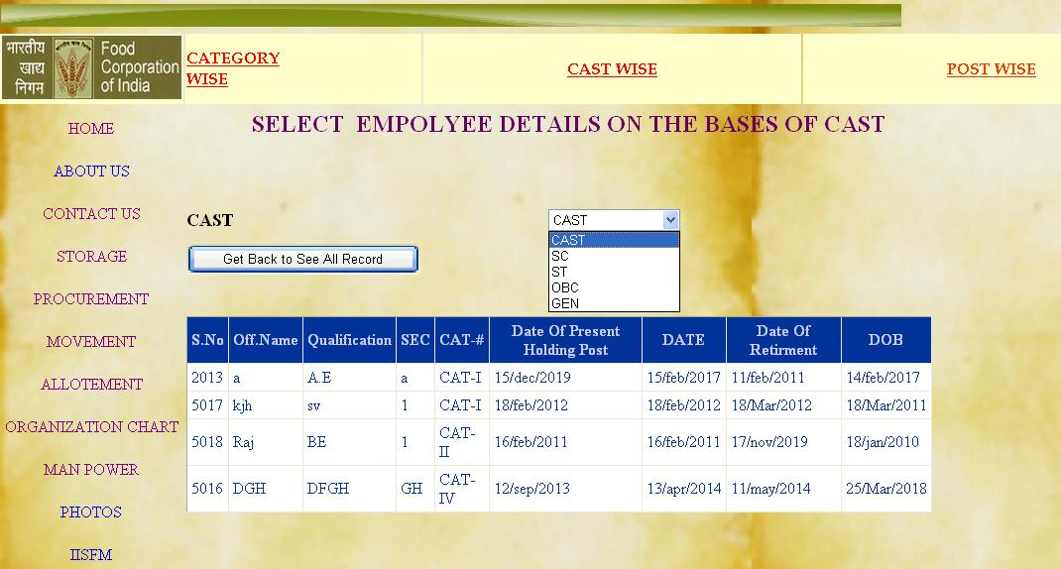
Task: Go to HOME in sidebar
Action: (x=90, y=129)
